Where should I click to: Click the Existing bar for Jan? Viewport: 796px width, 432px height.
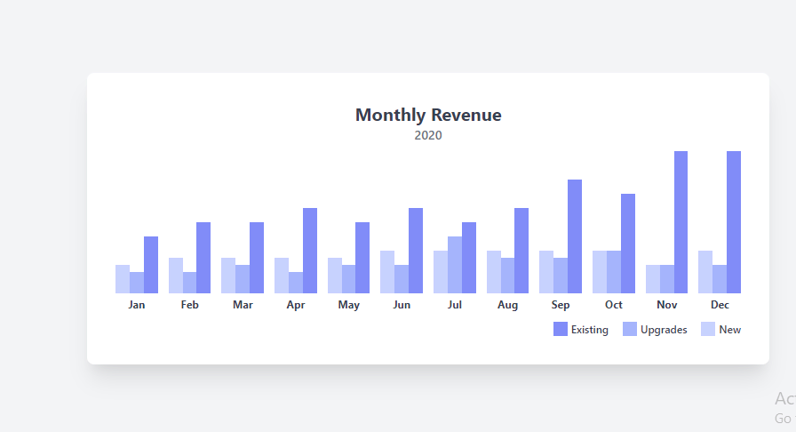pyautogui.click(x=151, y=265)
